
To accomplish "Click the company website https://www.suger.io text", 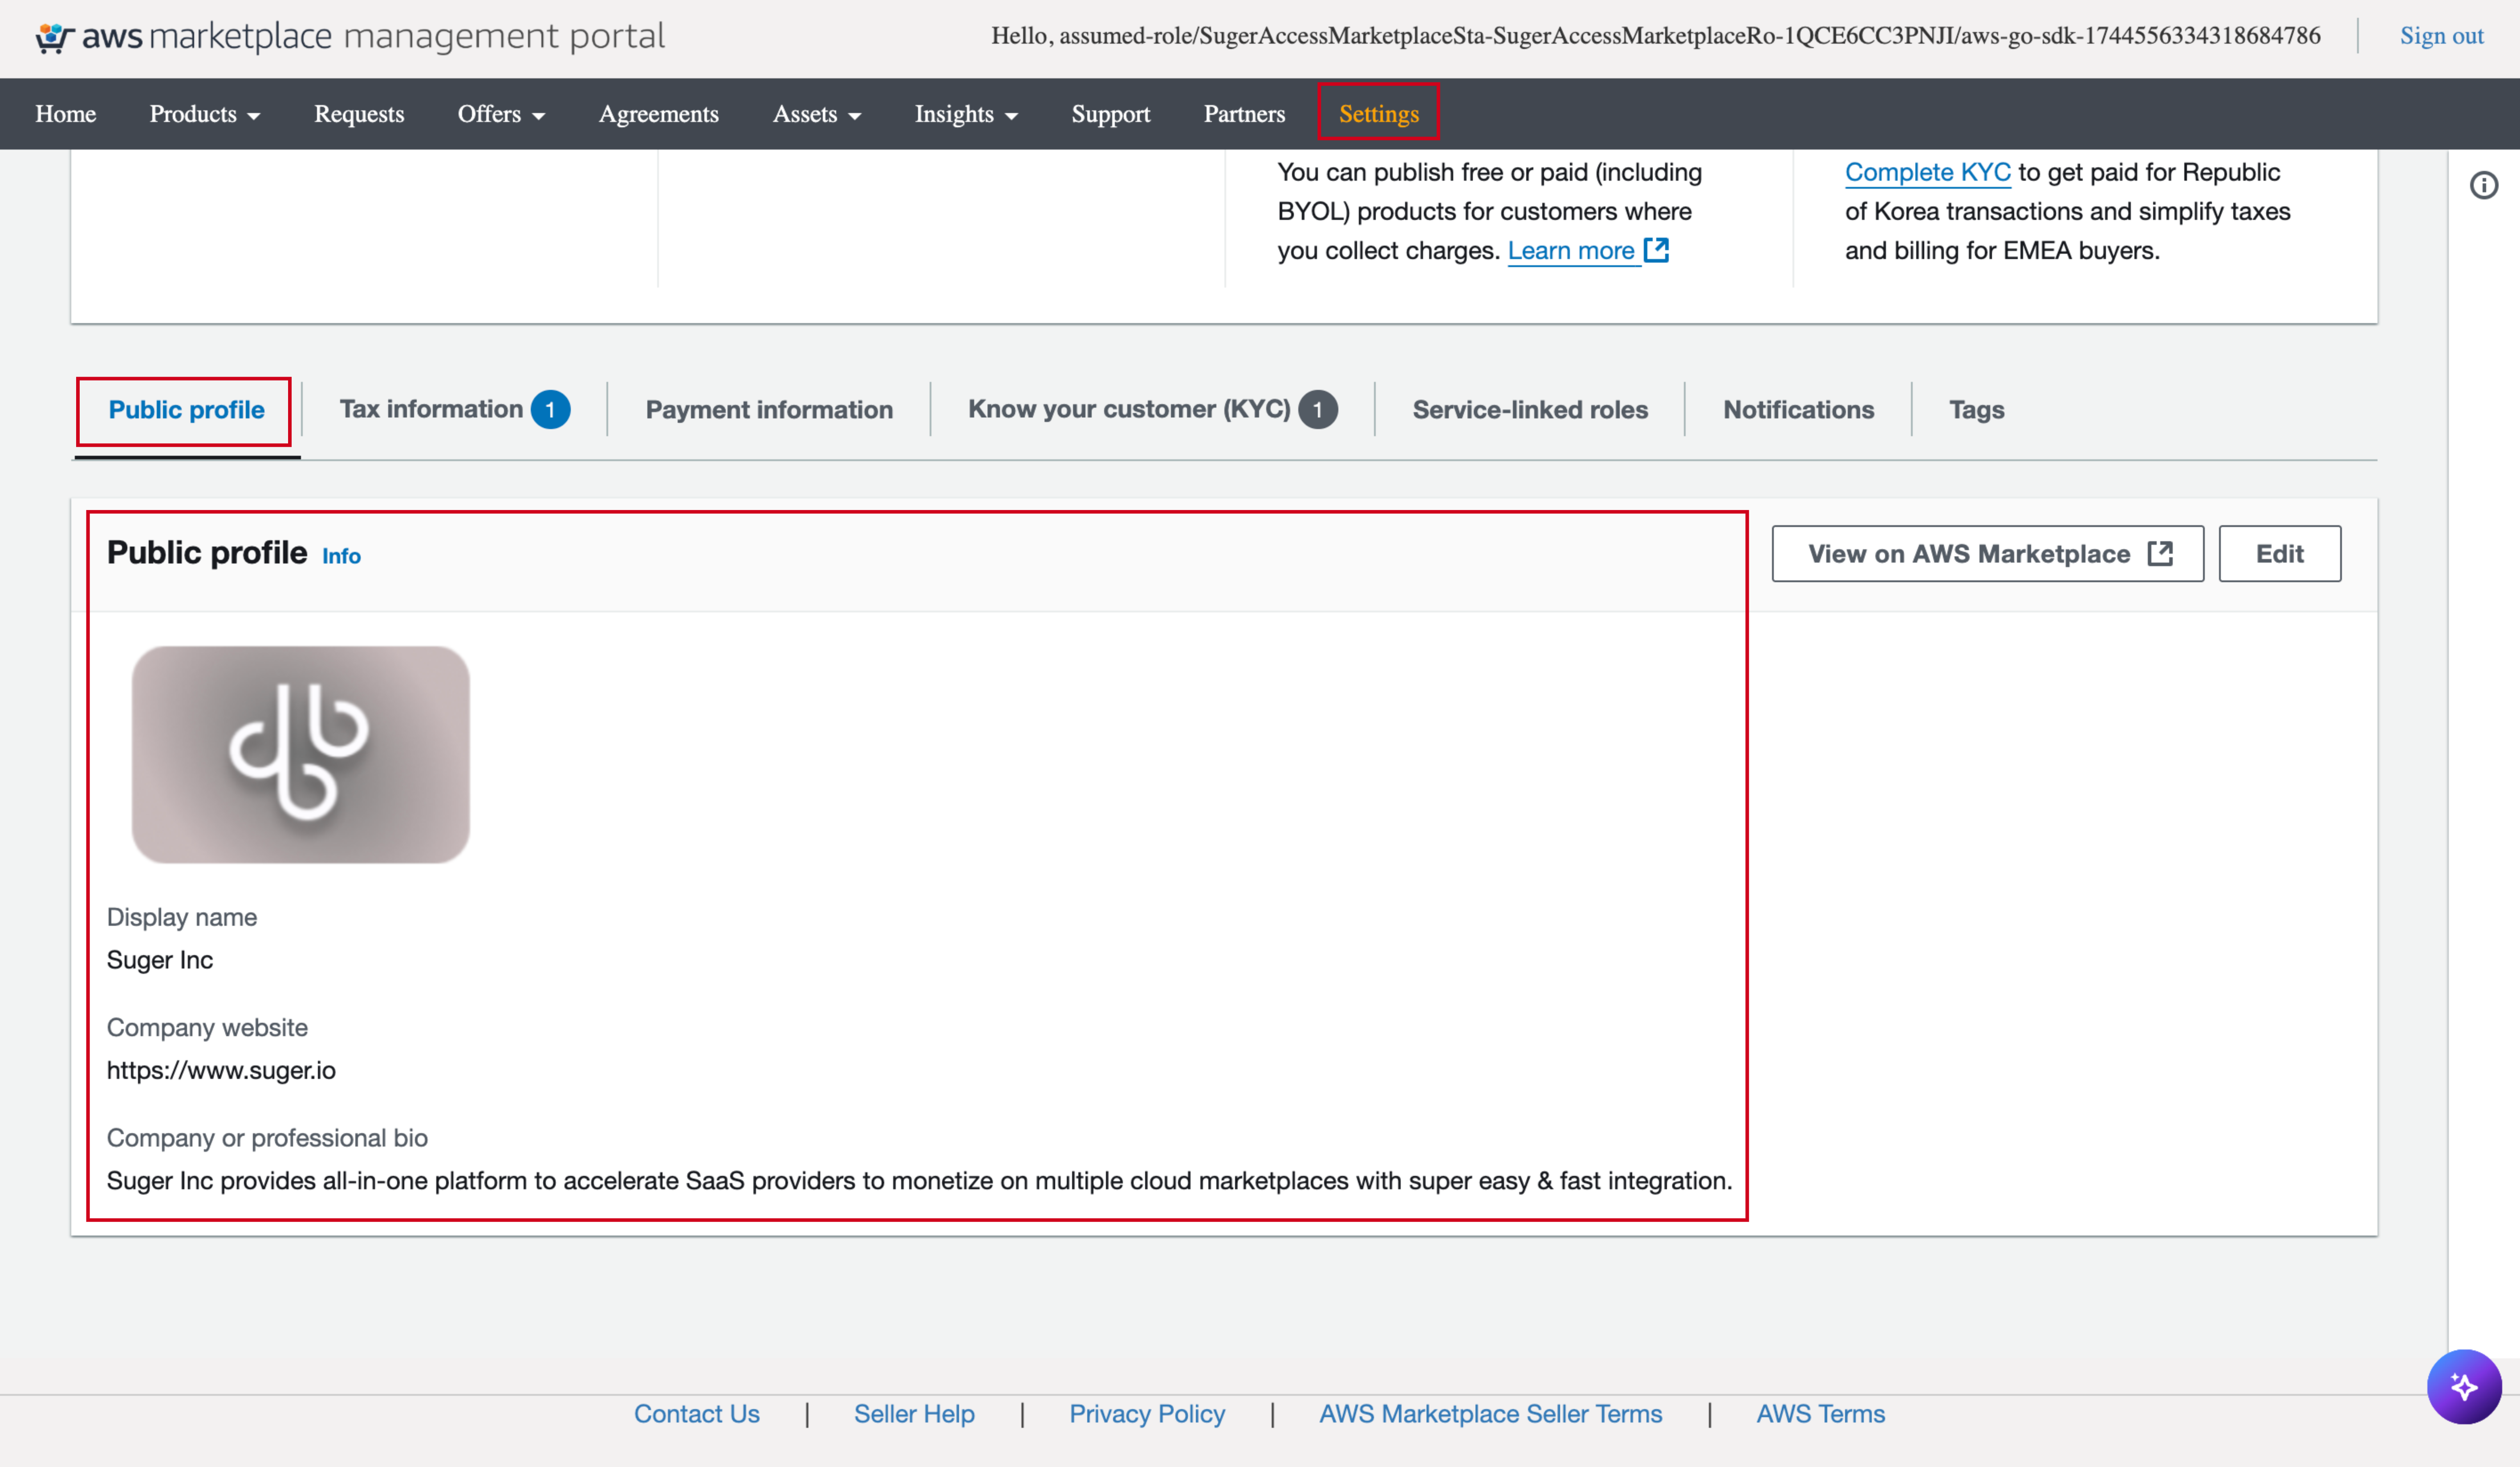I will (221, 1070).
